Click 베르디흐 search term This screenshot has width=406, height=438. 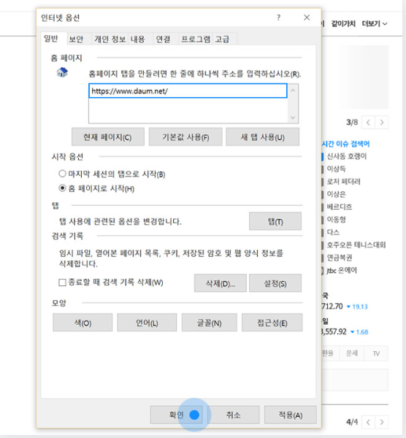340,207
